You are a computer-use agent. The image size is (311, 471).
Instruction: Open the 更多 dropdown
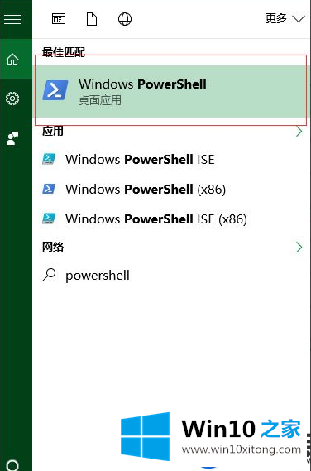285,18
